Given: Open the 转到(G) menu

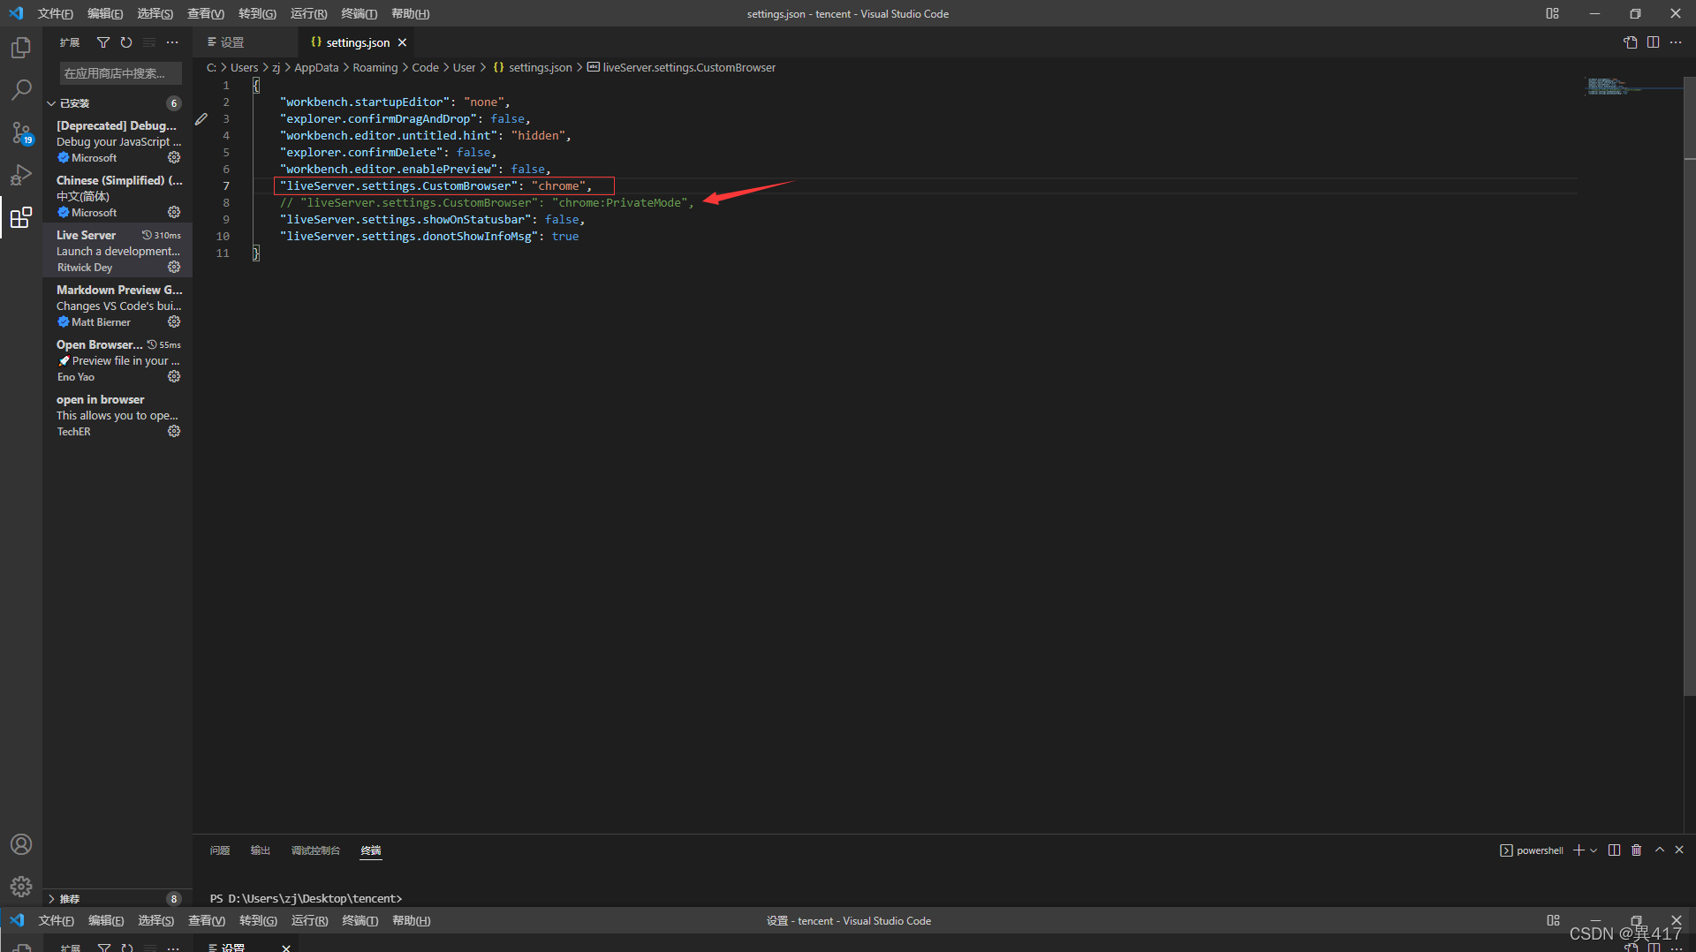Looking at the screenshot, I should [257, 13].
